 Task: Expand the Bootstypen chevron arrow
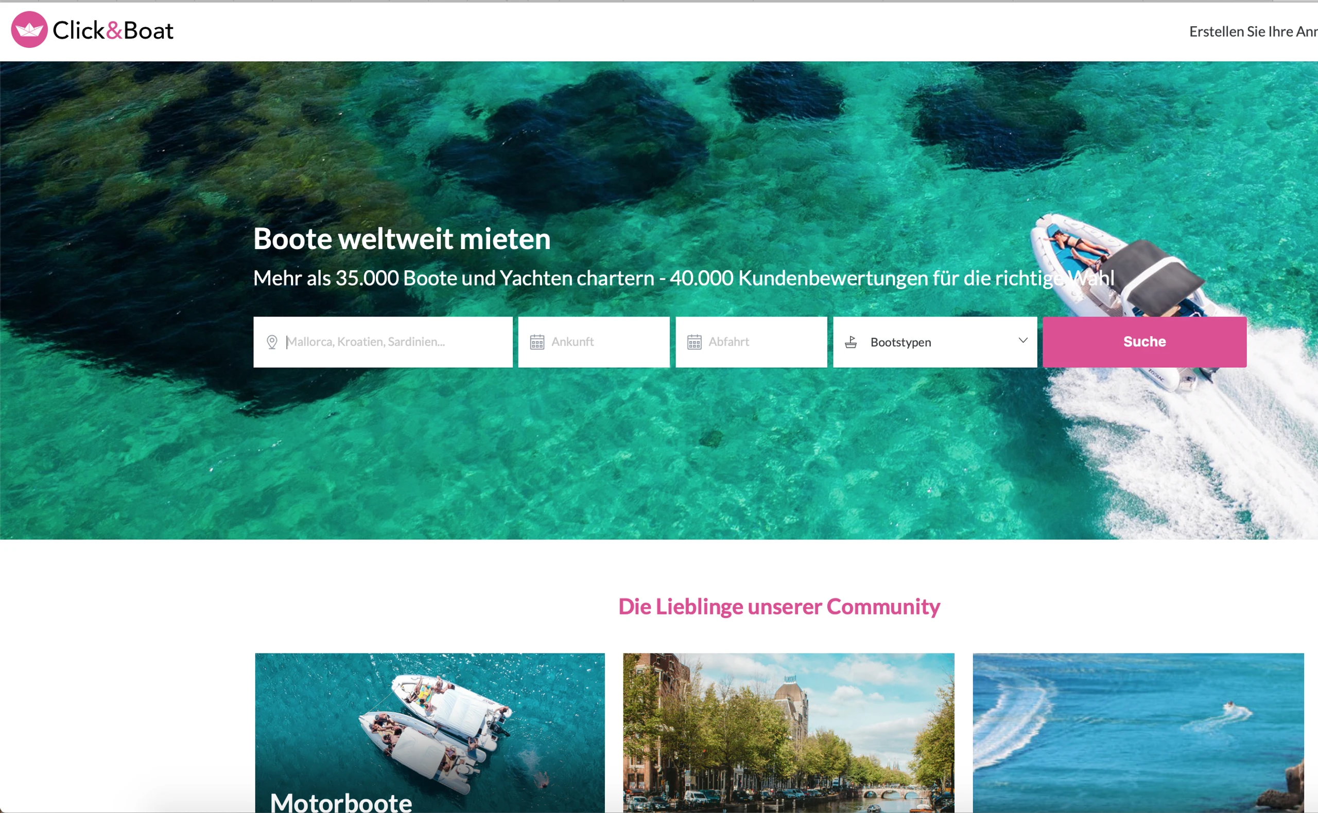click(x=1022, y=340)
